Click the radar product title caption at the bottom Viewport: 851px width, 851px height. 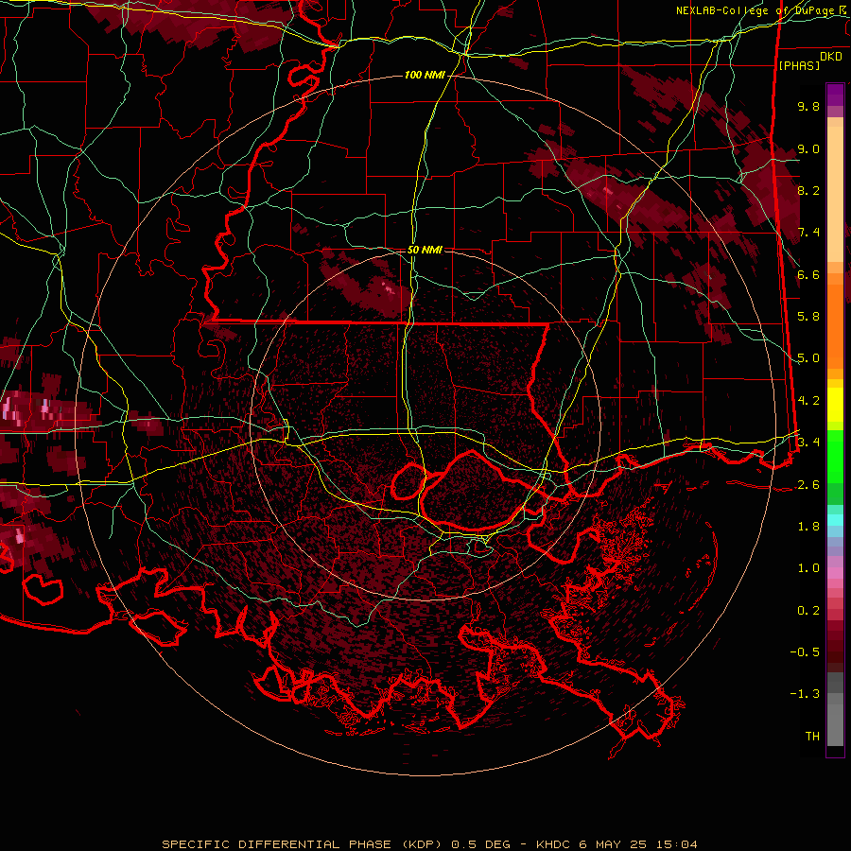(430, 844)
